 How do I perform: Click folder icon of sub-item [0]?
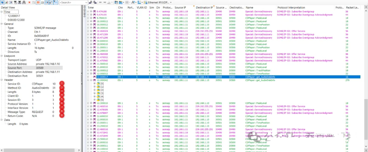(98, 83)
